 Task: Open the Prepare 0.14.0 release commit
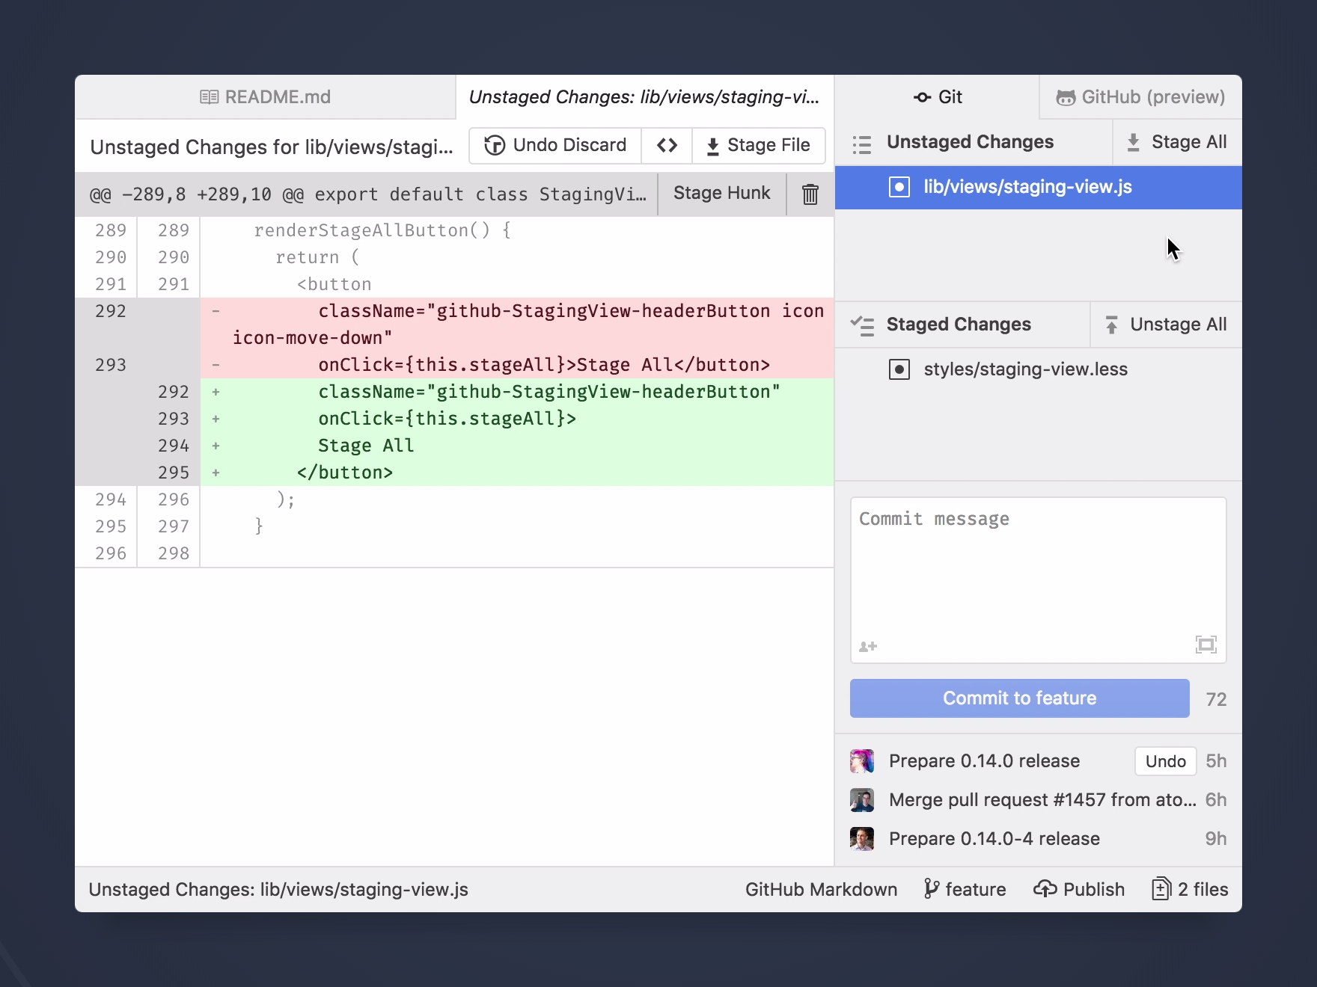coord(984,761)
